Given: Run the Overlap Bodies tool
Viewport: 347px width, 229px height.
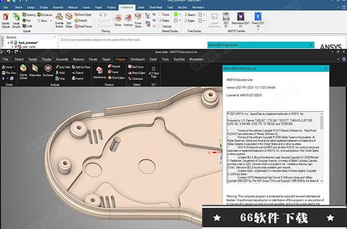Looking at the screenshot, I should pos(59,20).
